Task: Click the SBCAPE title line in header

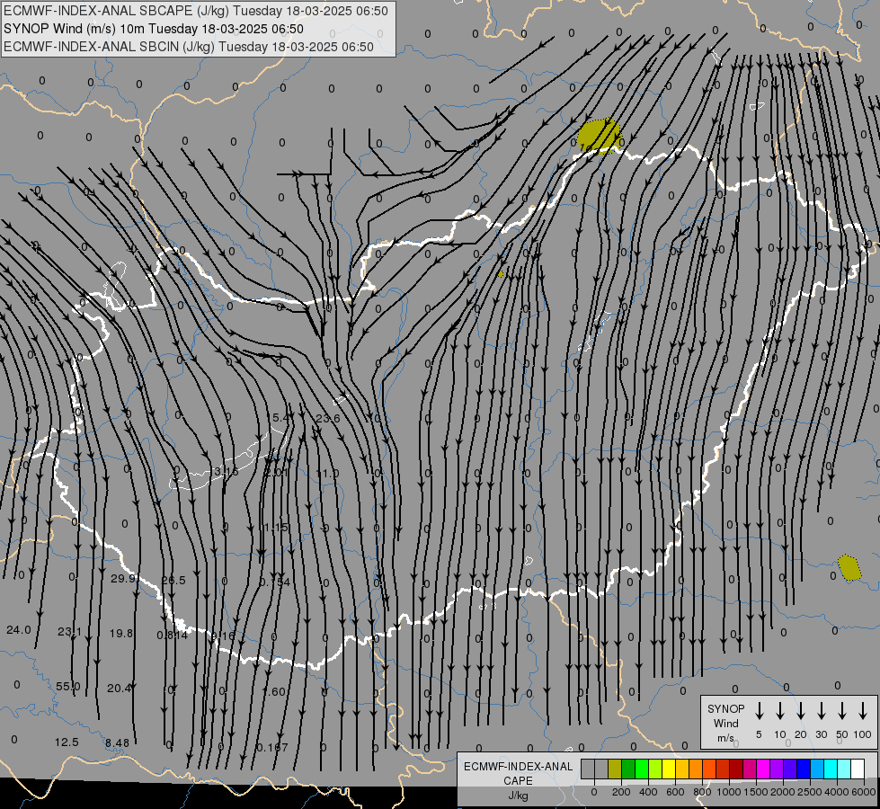Action: point(195,11)
